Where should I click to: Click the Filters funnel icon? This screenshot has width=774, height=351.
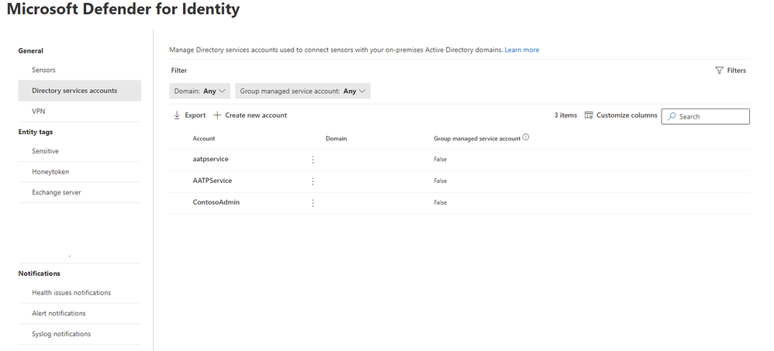(x=719, y=71)
